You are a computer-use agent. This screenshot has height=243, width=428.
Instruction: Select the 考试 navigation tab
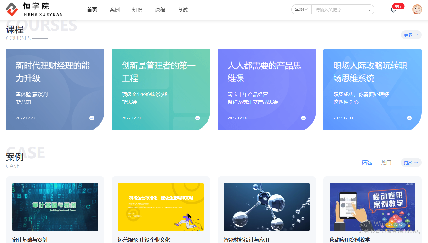point(183,10)
